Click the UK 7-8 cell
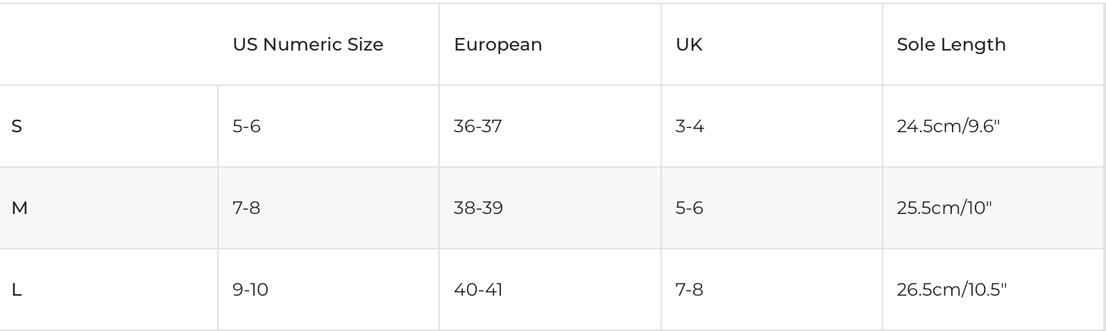This screenshot has height=331, width=1106. [690, 289]
